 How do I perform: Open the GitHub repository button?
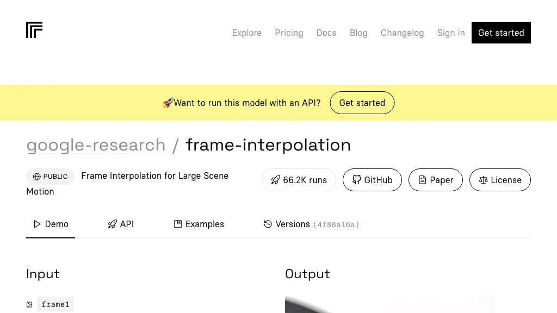[x=372, y=180]
